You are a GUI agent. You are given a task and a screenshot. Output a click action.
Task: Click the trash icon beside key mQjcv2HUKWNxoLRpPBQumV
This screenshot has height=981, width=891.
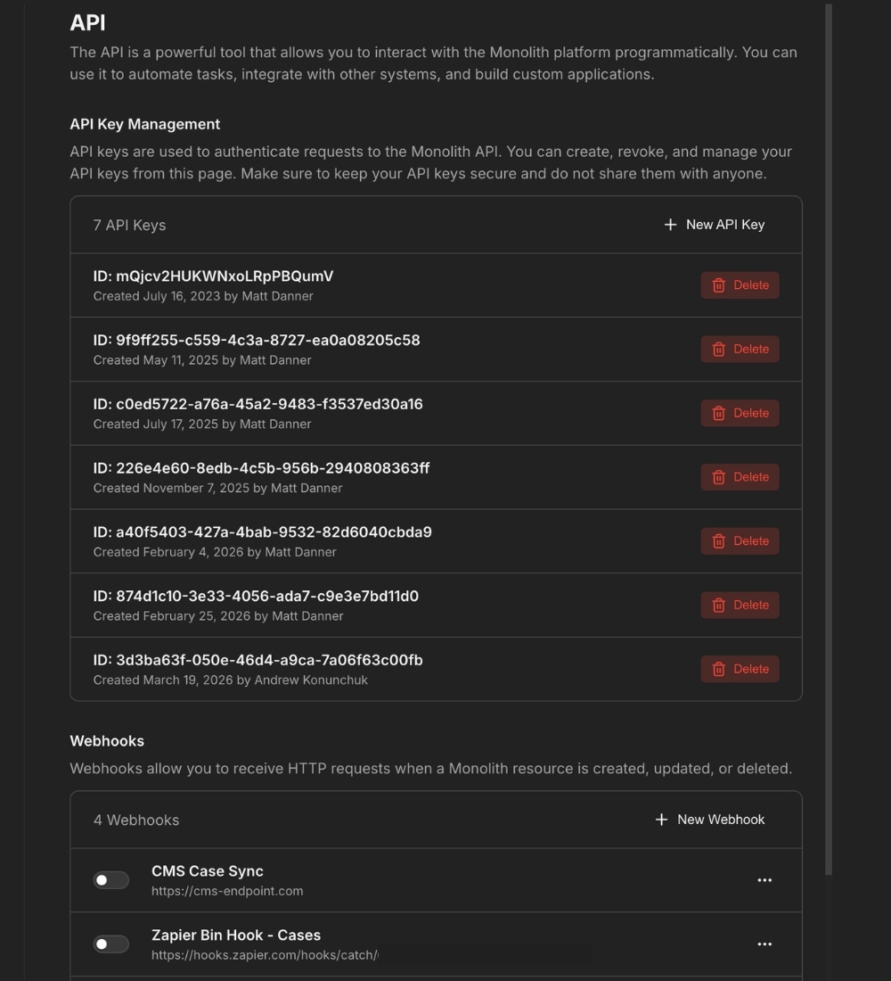click(x=719, y=284)
